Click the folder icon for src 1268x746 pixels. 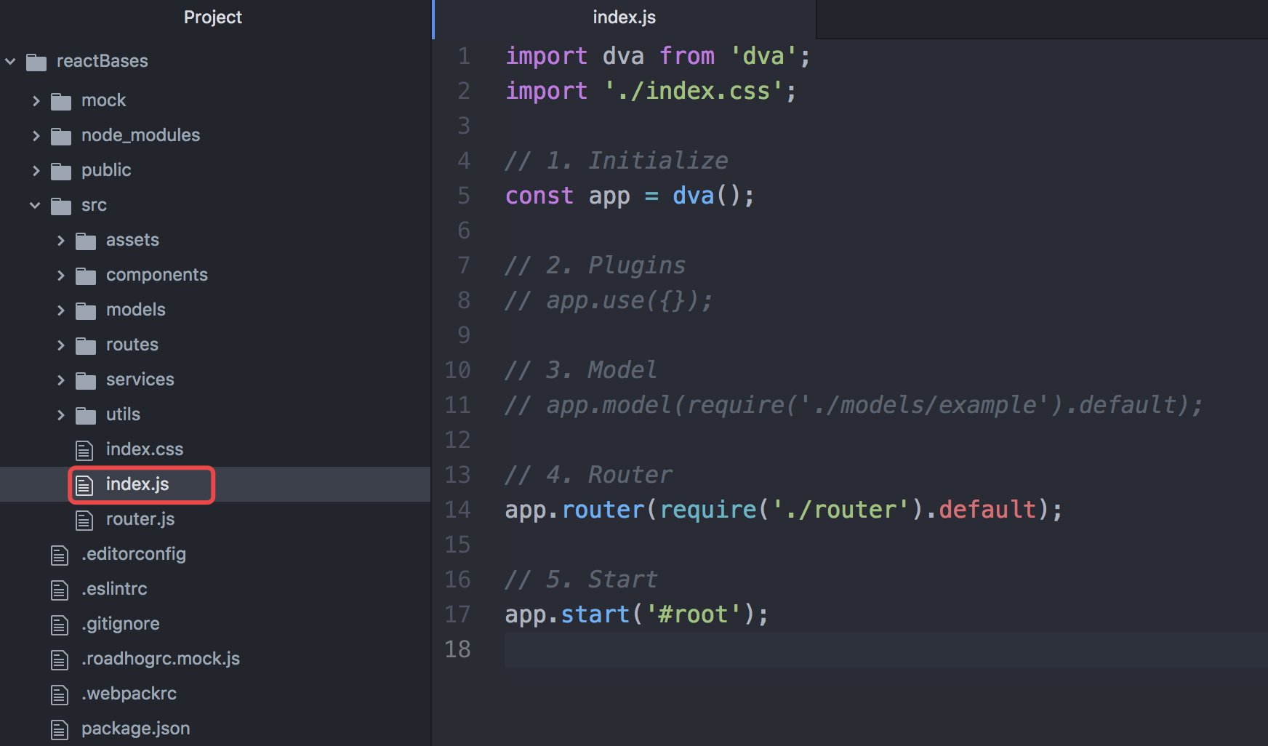coord(61,205)
